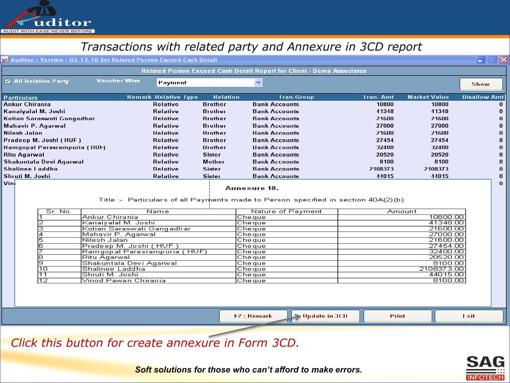Click Market Value 44015 cell

tap(439, 176)
